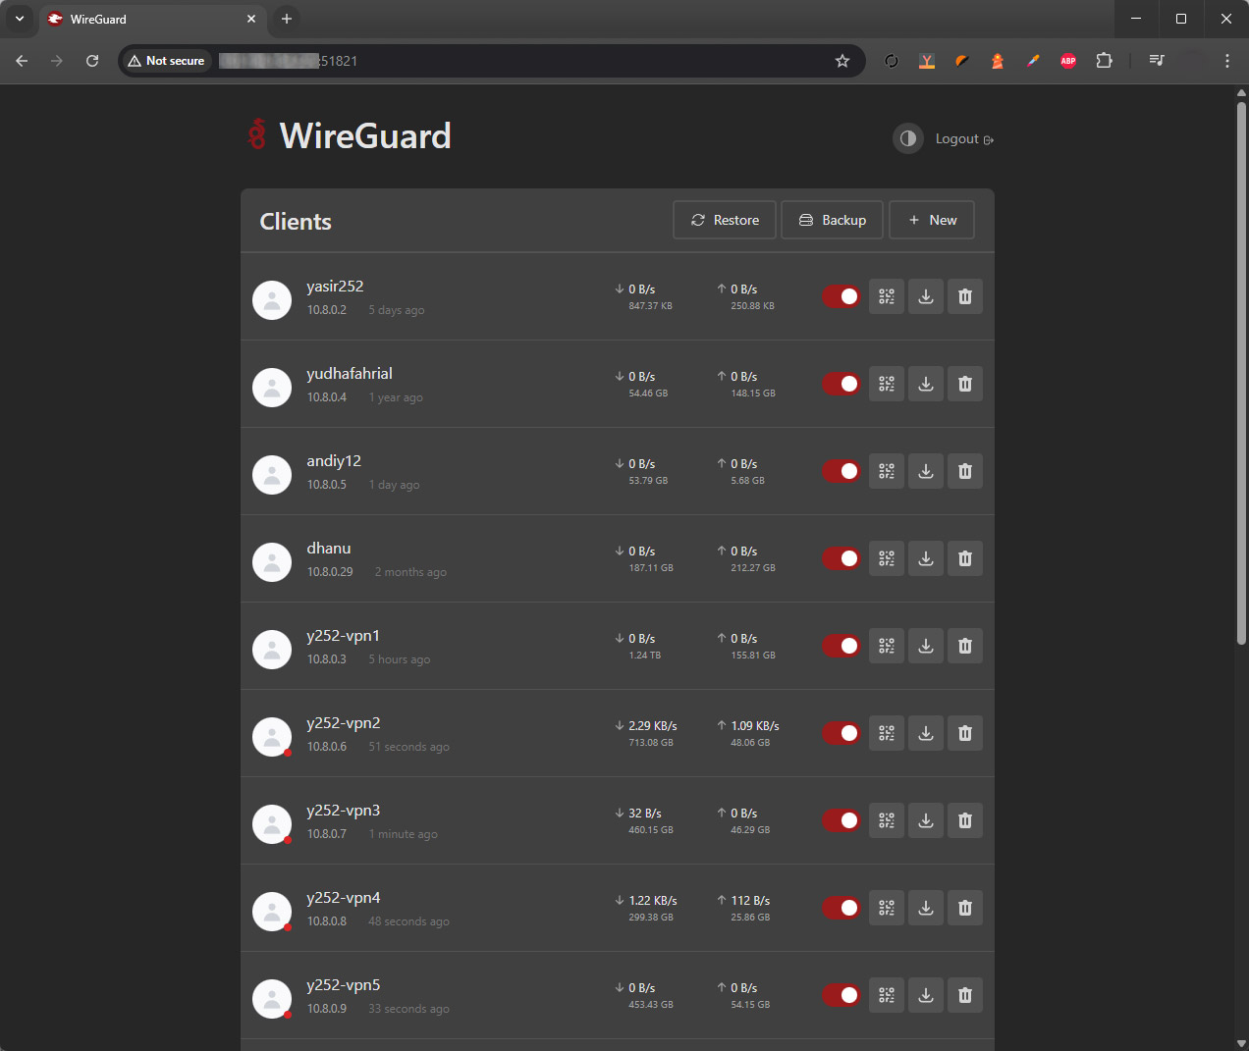Log out of WireGuard
Viewport: 1249px width, 1051px height.
964,139
